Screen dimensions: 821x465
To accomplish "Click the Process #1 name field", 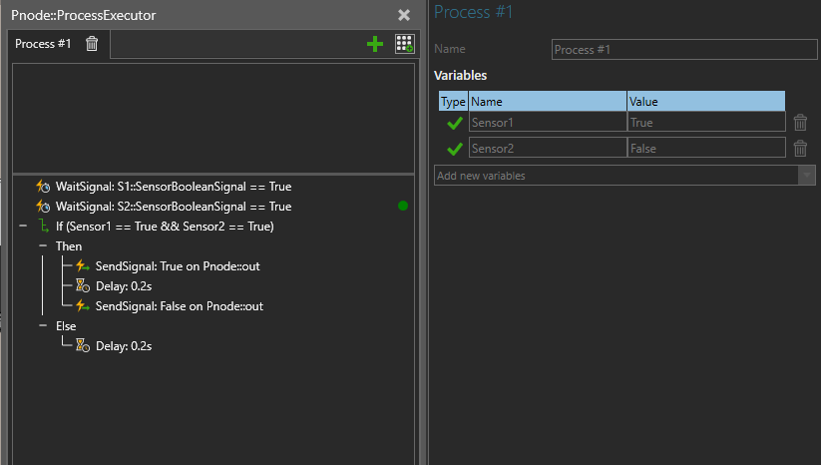I will point(684,50).
